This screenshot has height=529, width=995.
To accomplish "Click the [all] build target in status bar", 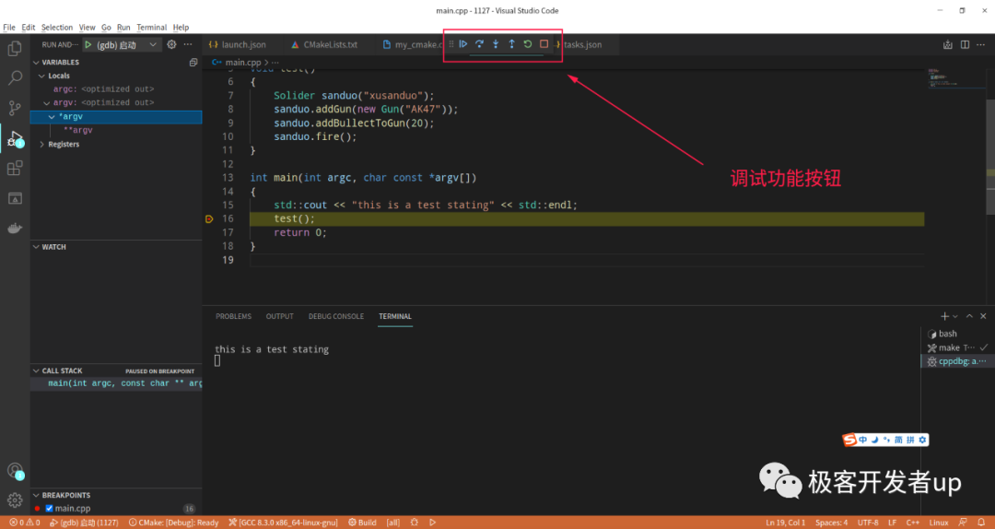I will click(393, 523).
